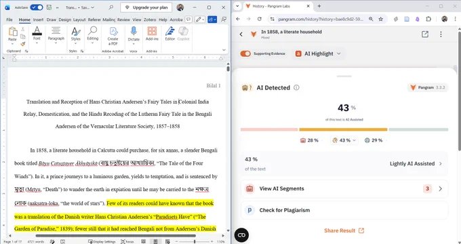461x244 pixels.
Task: Open the floating link button at bottom-left of Pangram
Action: click(x=241, y=235)
